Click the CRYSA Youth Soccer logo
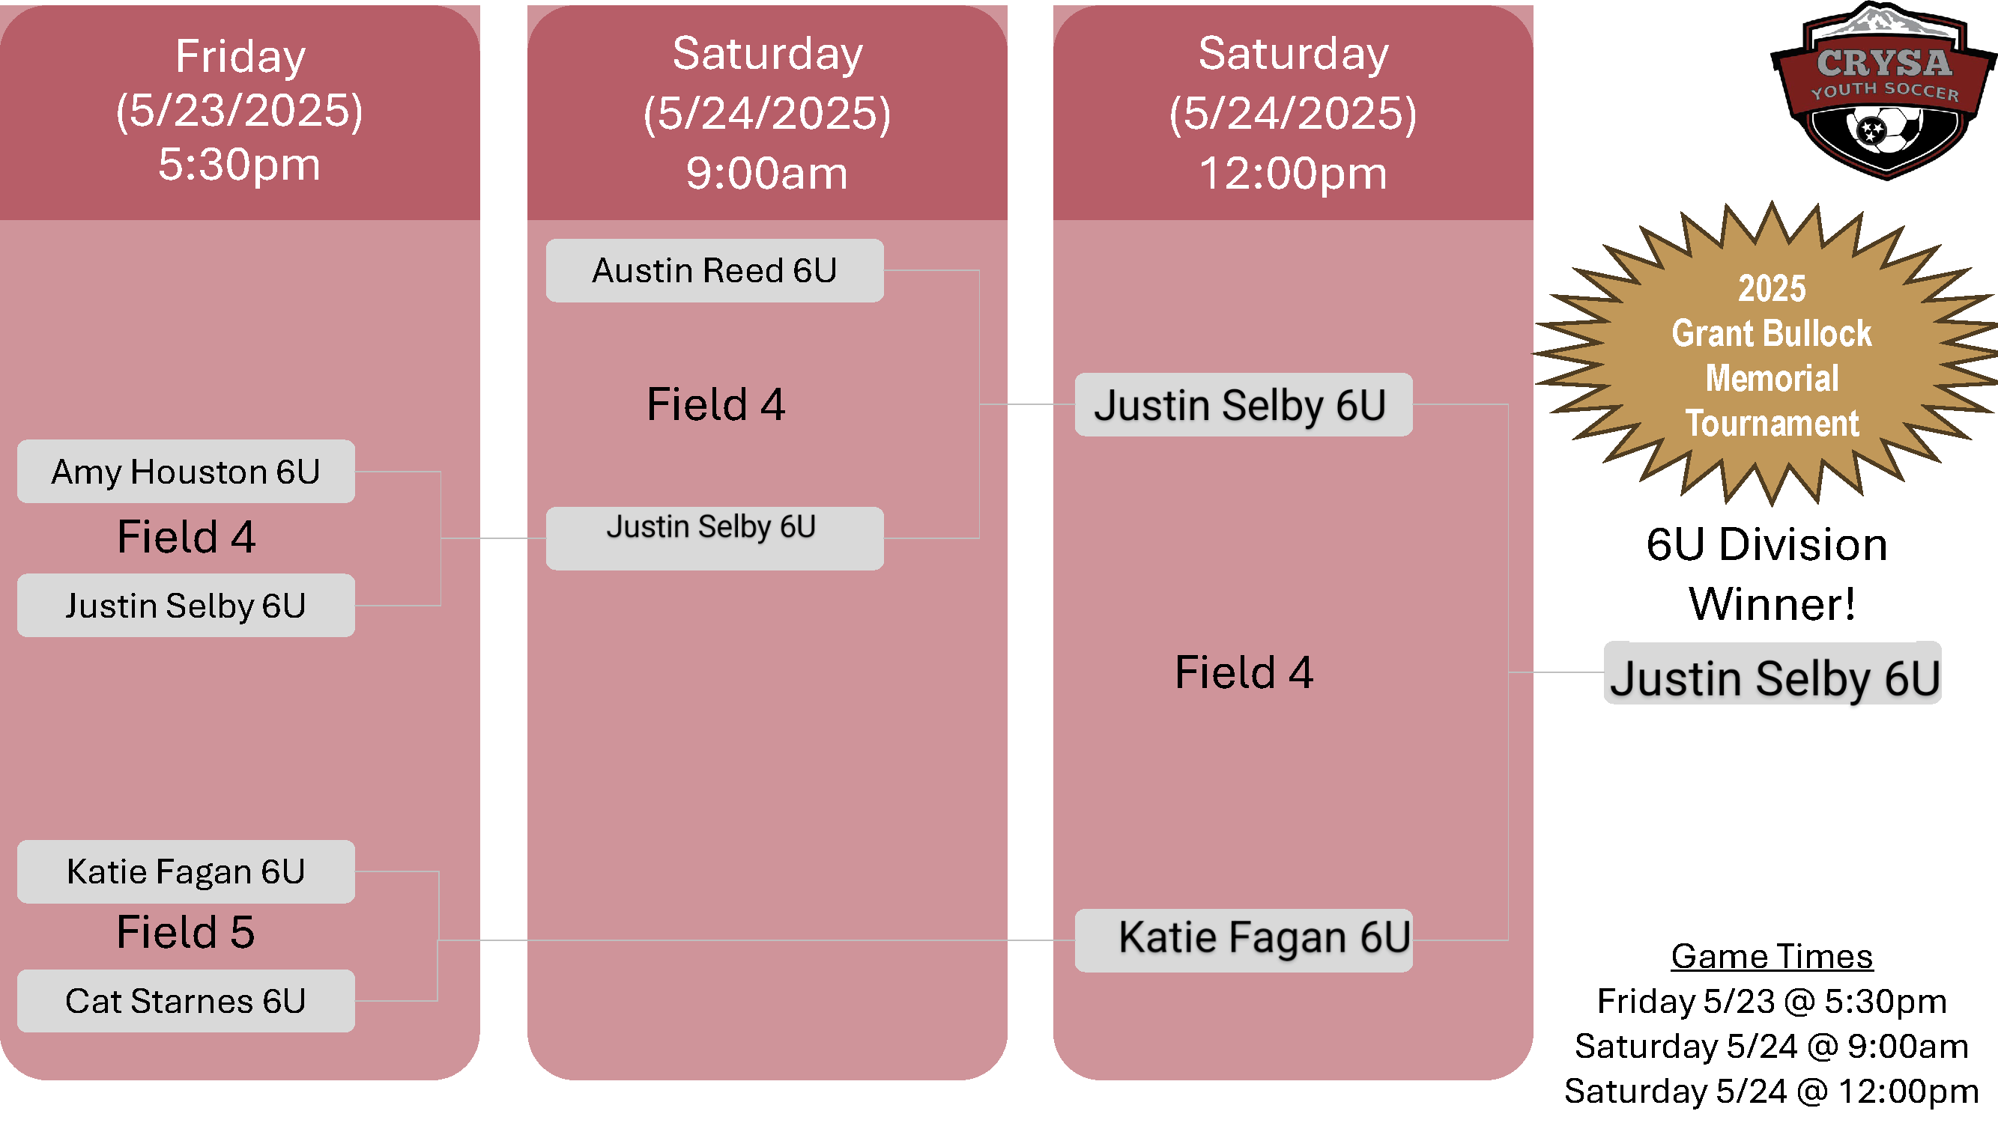 1883,91
